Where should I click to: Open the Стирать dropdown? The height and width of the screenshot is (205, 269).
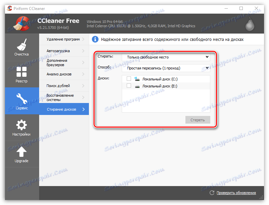[166, 57]
